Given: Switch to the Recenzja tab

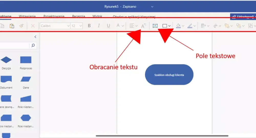Looking at the screenshot, I should click(x=79, y=16).
